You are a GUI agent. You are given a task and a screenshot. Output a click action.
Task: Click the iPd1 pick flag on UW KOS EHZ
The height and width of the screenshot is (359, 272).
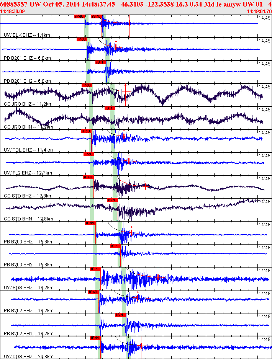[x=95, y=338]
